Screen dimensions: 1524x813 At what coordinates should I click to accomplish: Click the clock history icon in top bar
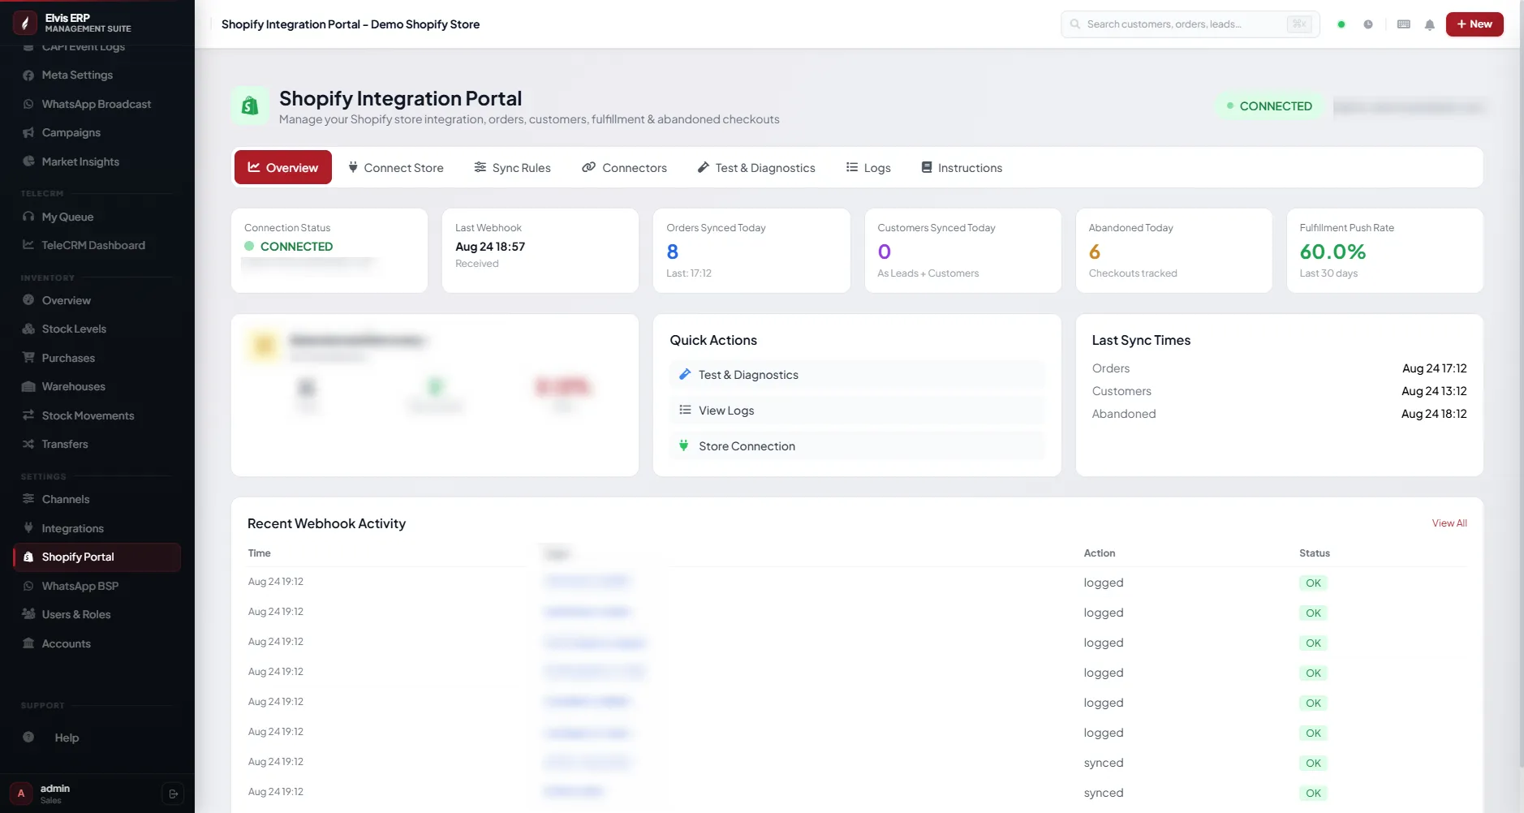point(1368,24)
